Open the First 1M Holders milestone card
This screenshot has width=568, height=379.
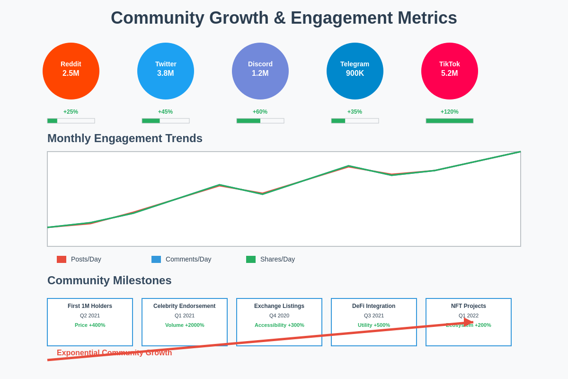tap(90, 322)
